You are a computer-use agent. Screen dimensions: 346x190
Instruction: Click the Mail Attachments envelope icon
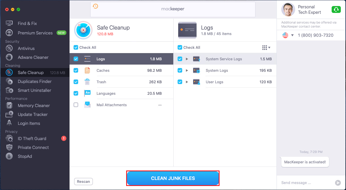coord(87,105)
